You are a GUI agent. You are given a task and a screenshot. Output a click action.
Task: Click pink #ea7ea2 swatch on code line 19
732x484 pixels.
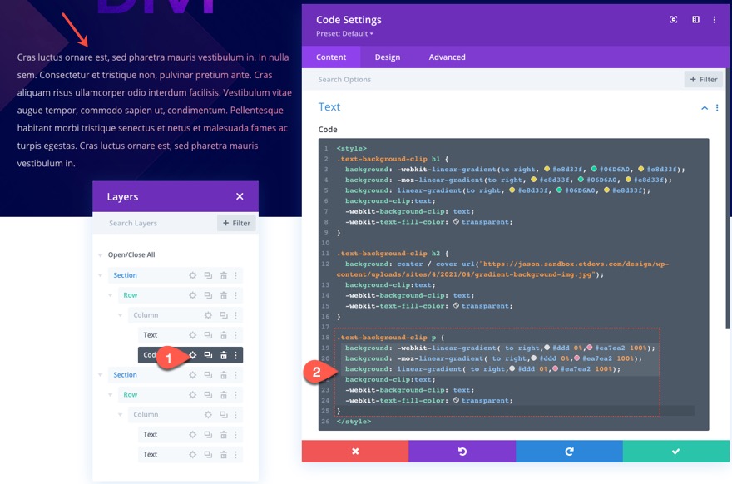click(590, 348)
